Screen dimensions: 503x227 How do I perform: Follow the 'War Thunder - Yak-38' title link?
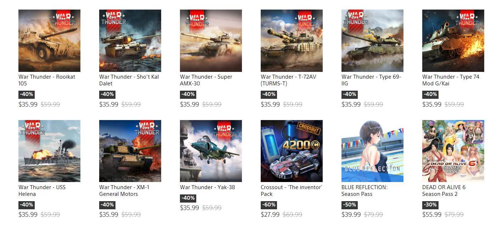[x=208, y=187]
